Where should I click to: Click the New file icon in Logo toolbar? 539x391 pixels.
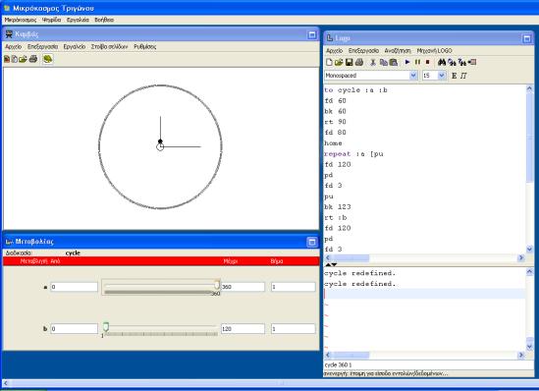click(329, 62)
